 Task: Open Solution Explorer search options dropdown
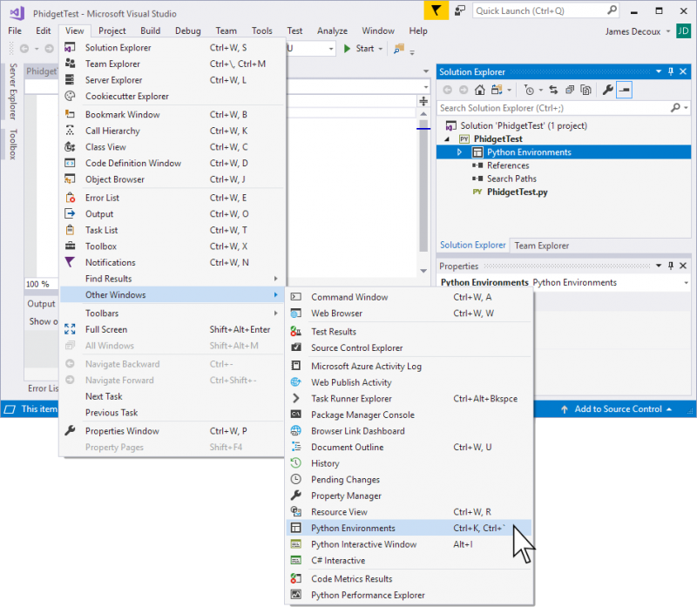(x=687, y=108)
